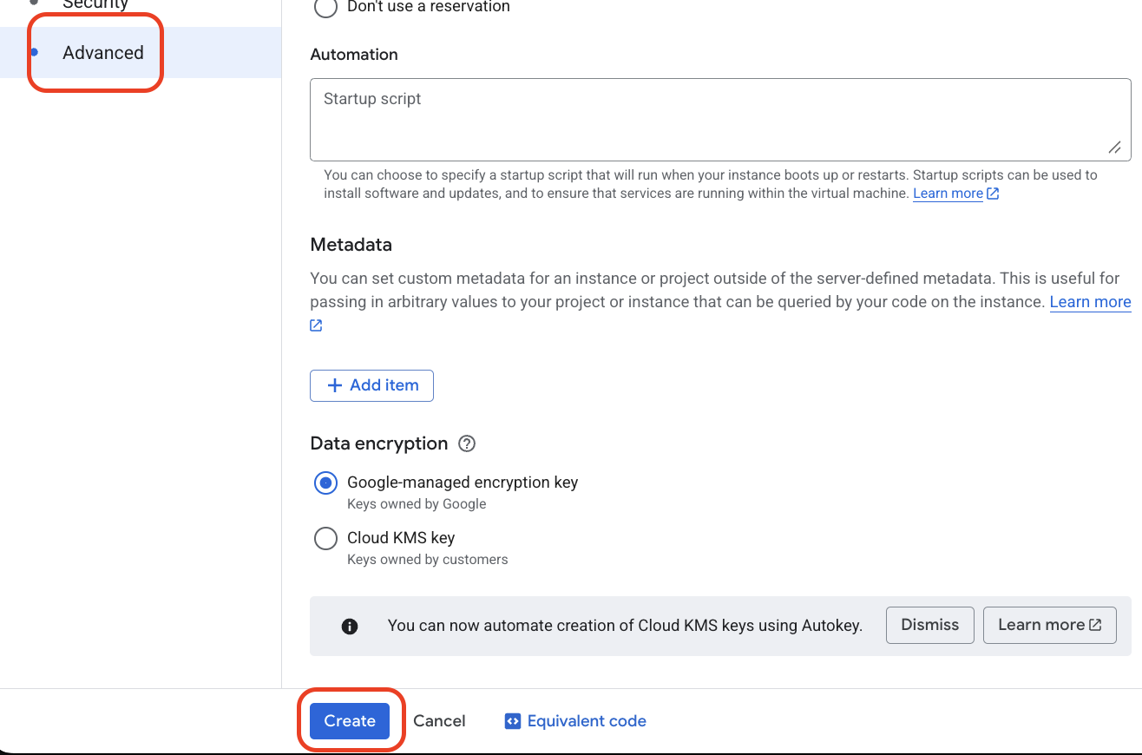The height and width of the screenshot is (755, 1142).
Task: Click the info icon in the Autokey banner
Action: point(350,627)
